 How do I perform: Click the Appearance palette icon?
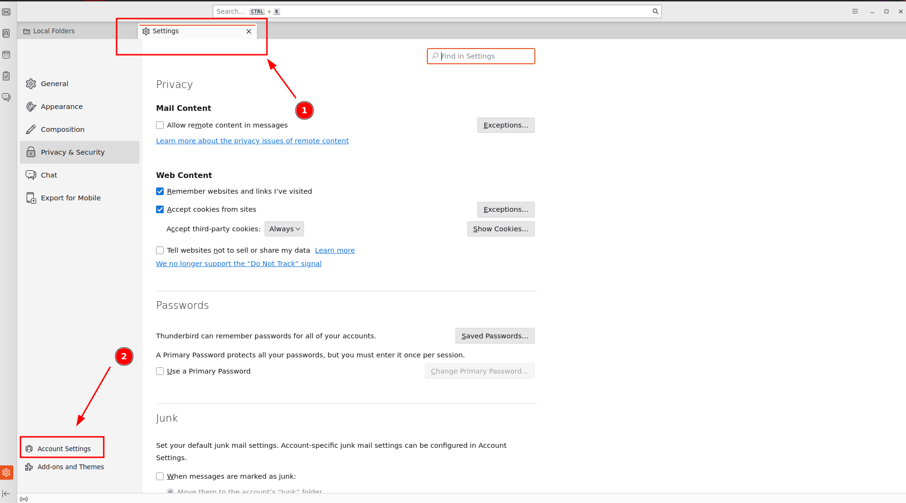click(x=31, y=107)
